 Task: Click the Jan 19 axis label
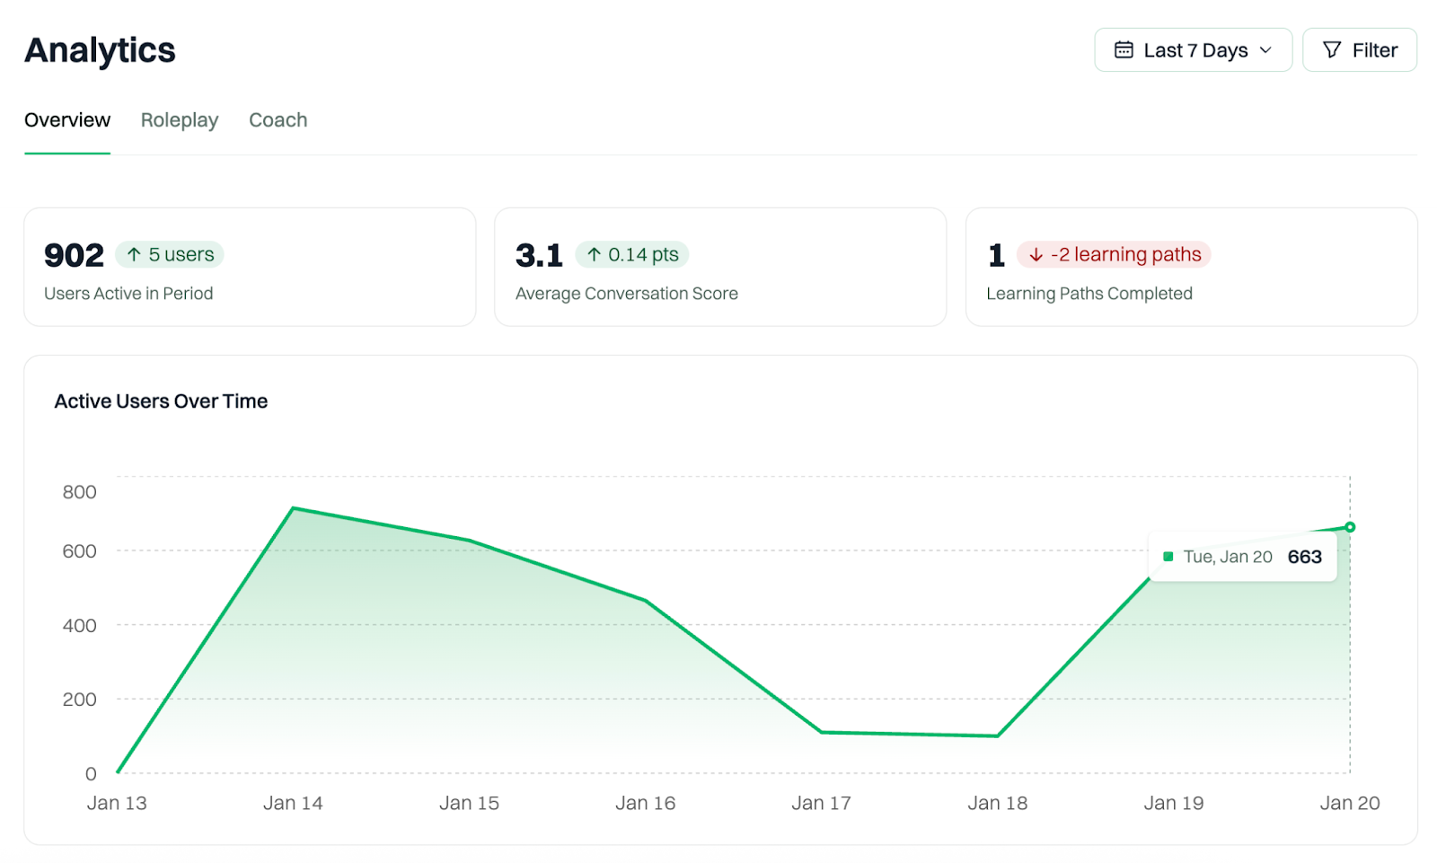coord(1174,803)
